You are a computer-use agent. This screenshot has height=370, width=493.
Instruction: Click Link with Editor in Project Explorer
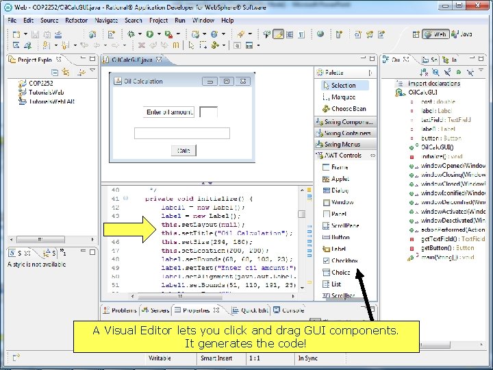pyautogui.click(x=66, y=73)
